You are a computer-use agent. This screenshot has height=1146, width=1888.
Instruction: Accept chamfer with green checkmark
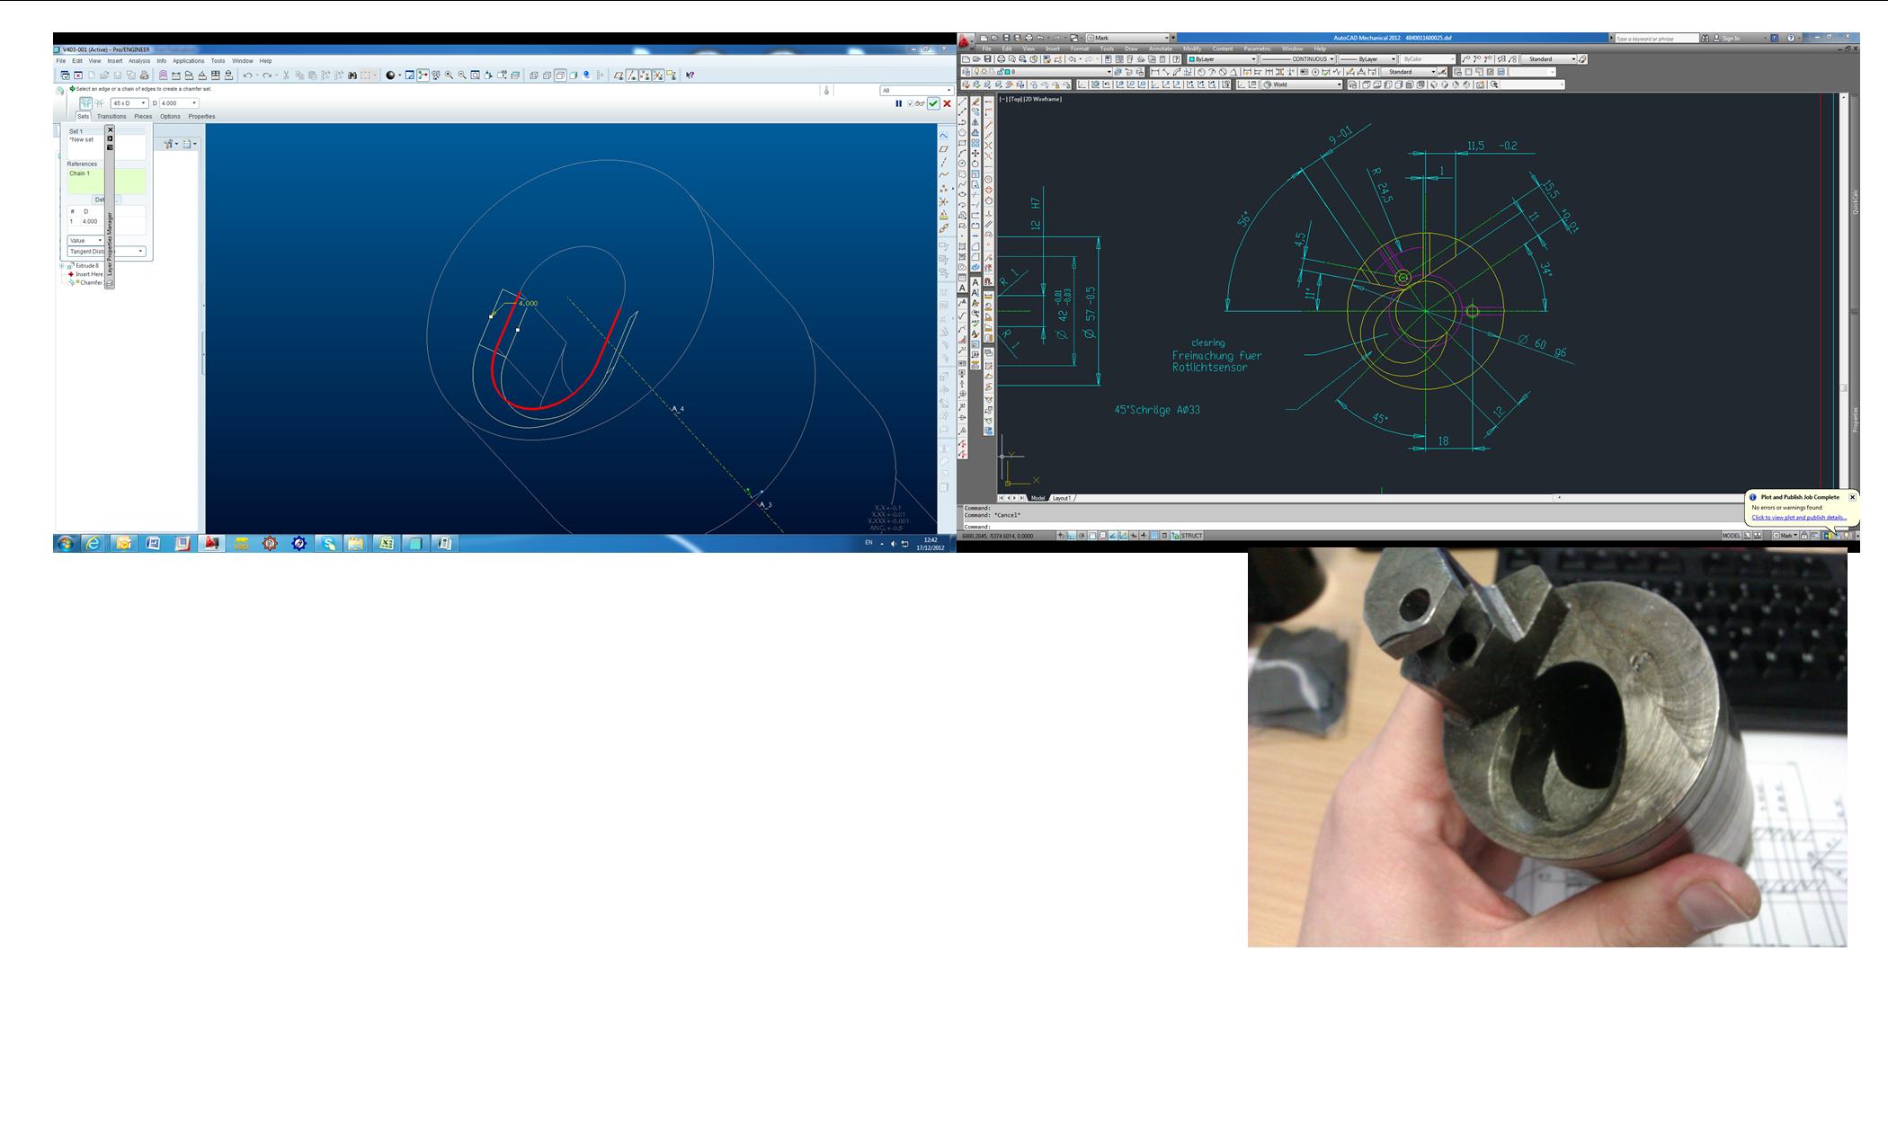coord(933,104)
